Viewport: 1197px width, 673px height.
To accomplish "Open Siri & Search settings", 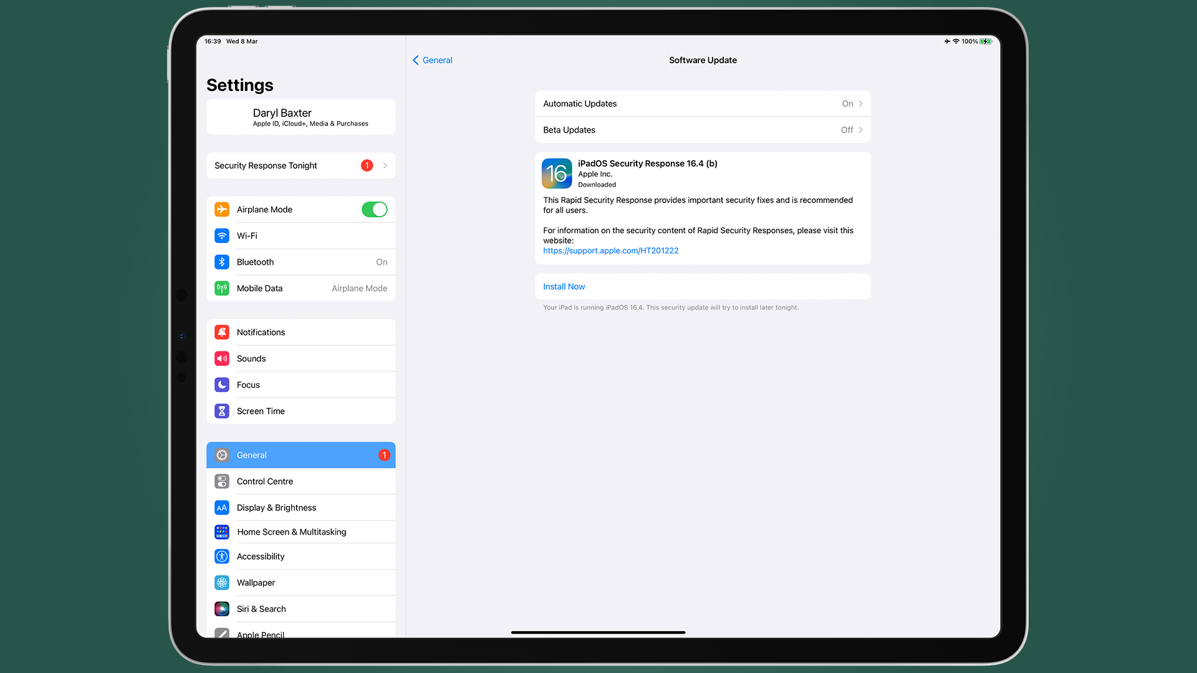I will 300,608.
